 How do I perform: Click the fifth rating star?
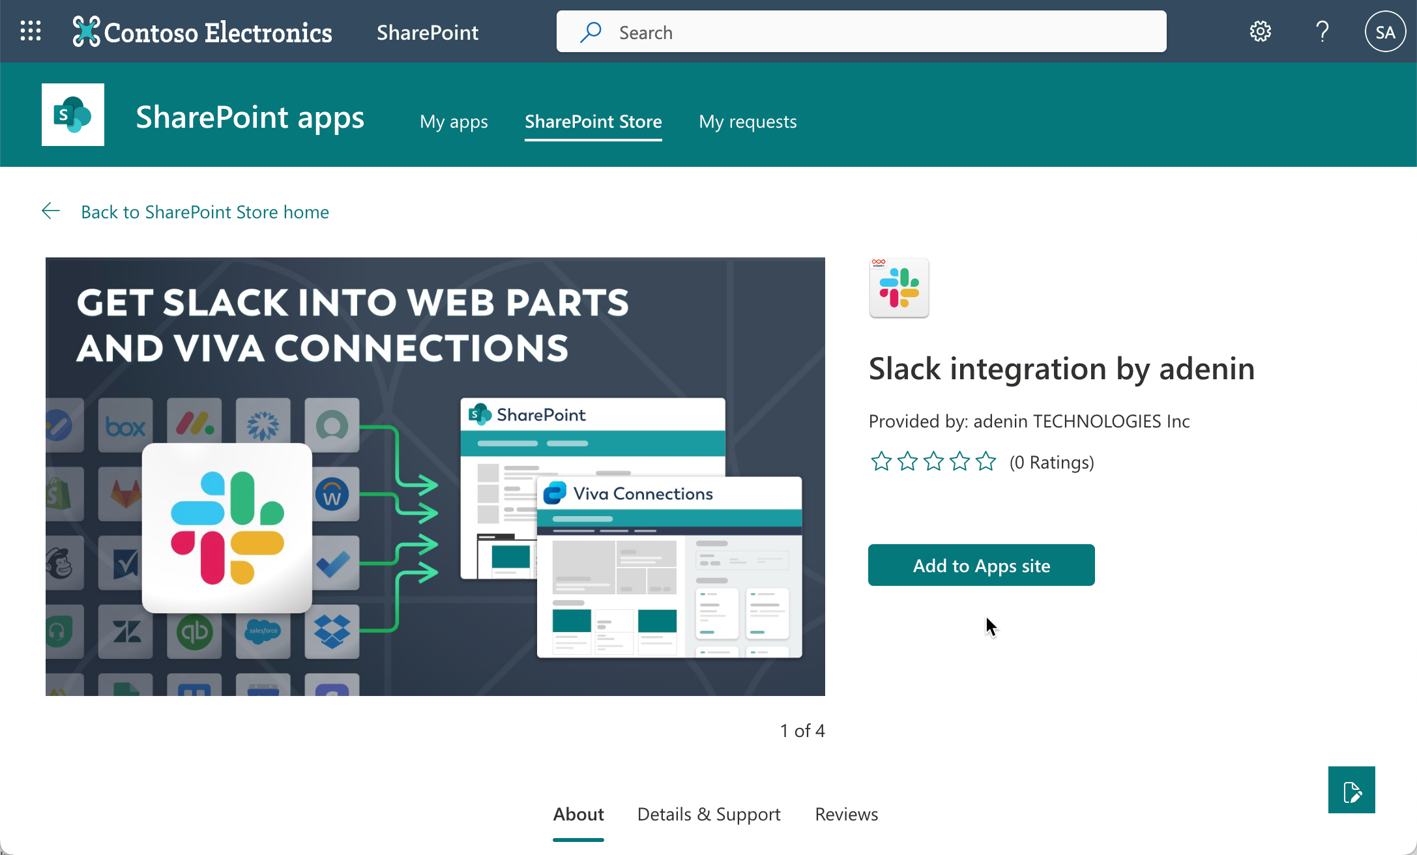click(x=986, y=461)
